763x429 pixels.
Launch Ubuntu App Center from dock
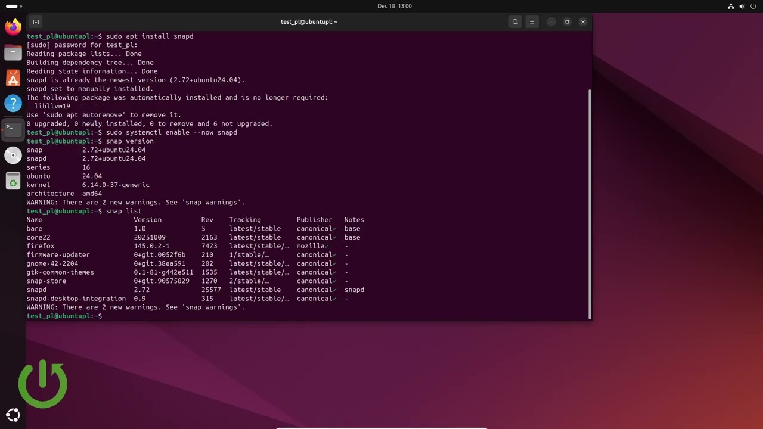(x=13, y=78)
